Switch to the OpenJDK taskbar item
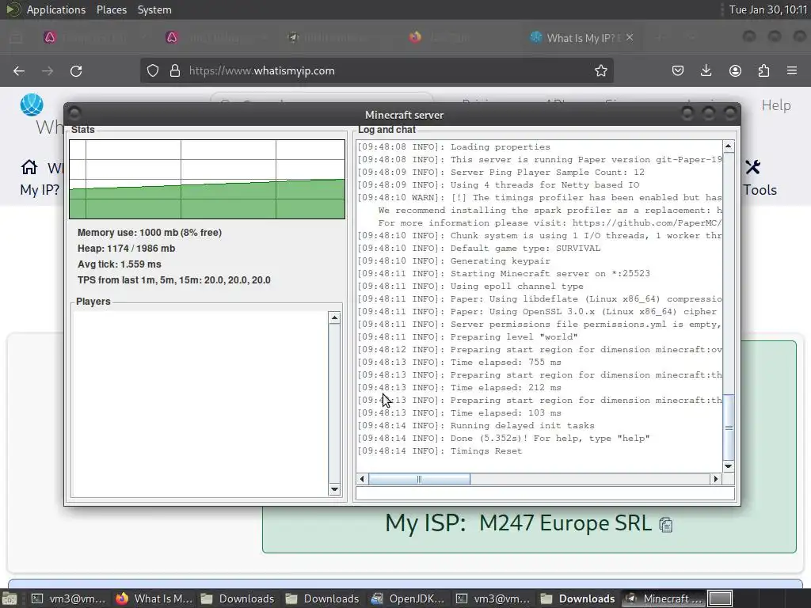 pyautogui.click(x=408, y=598)
